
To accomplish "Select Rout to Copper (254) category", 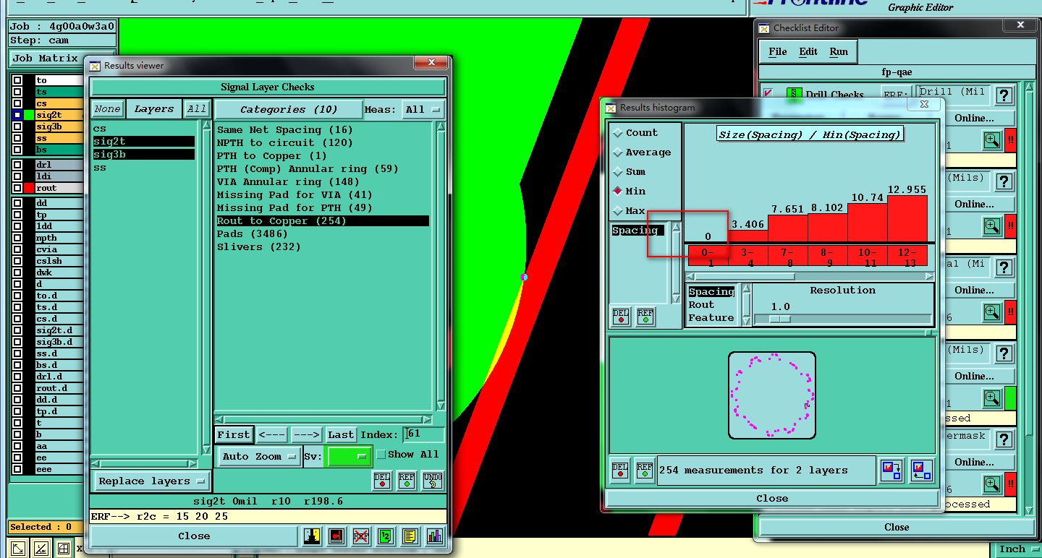I will 323,221.
